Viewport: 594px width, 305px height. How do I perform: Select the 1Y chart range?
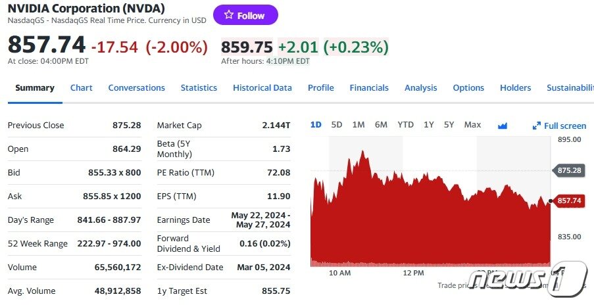pos(429,125)
